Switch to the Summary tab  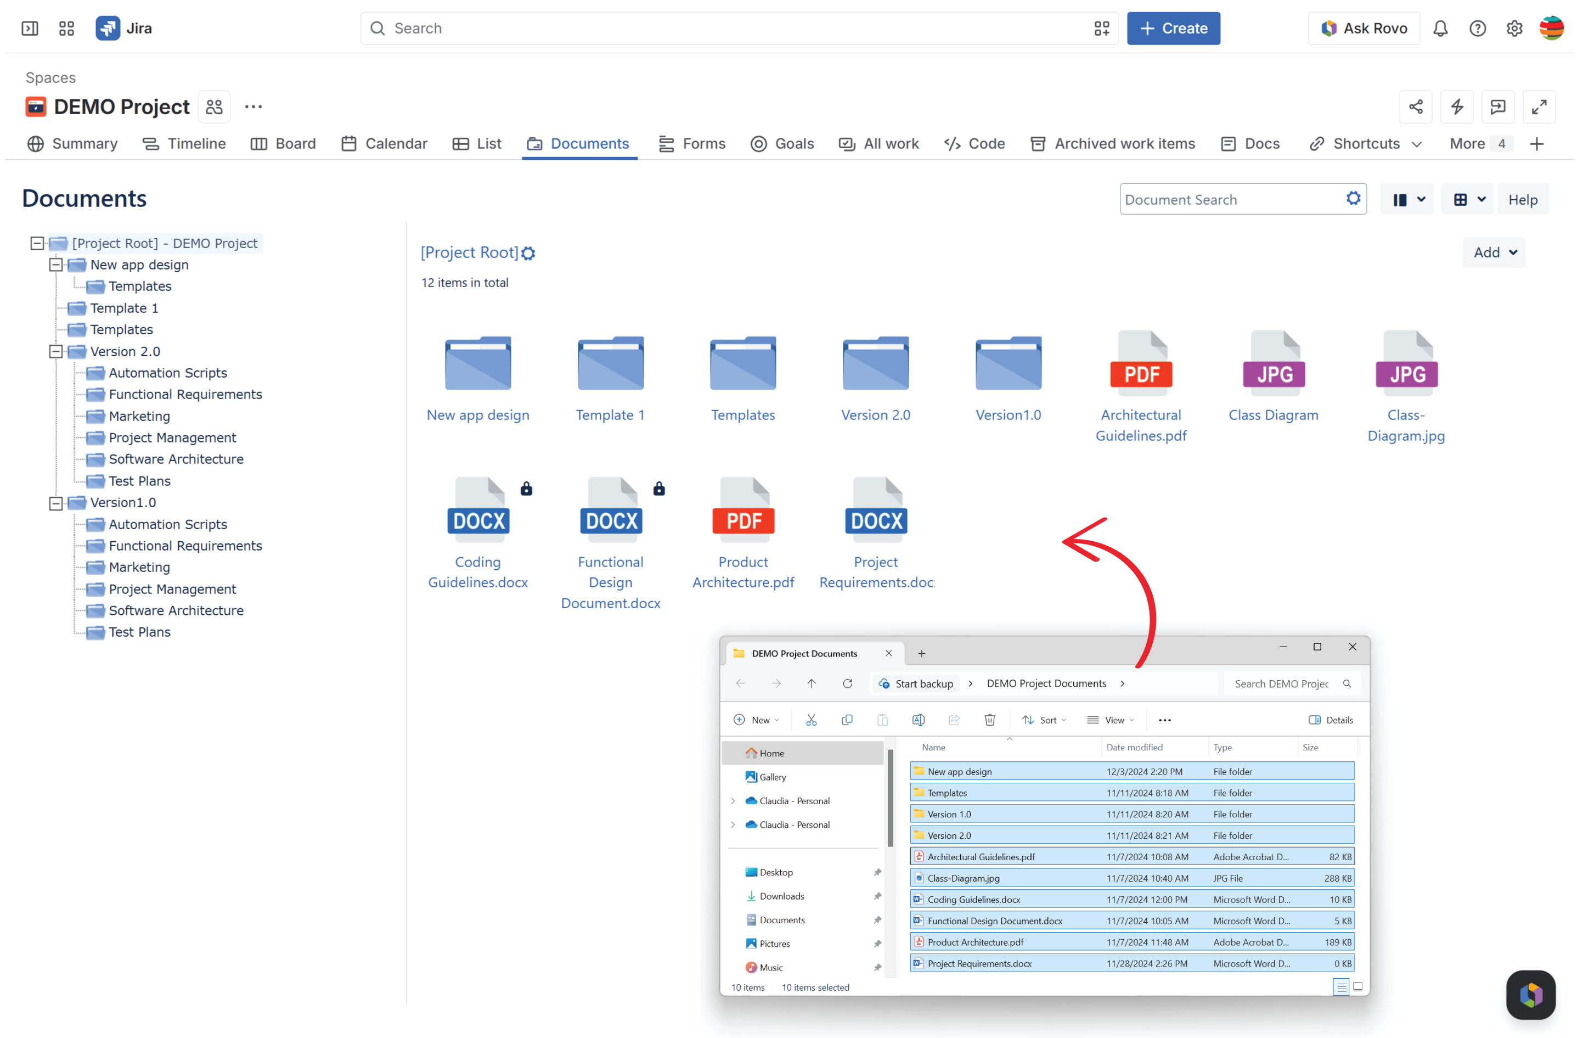pos(72,144)
